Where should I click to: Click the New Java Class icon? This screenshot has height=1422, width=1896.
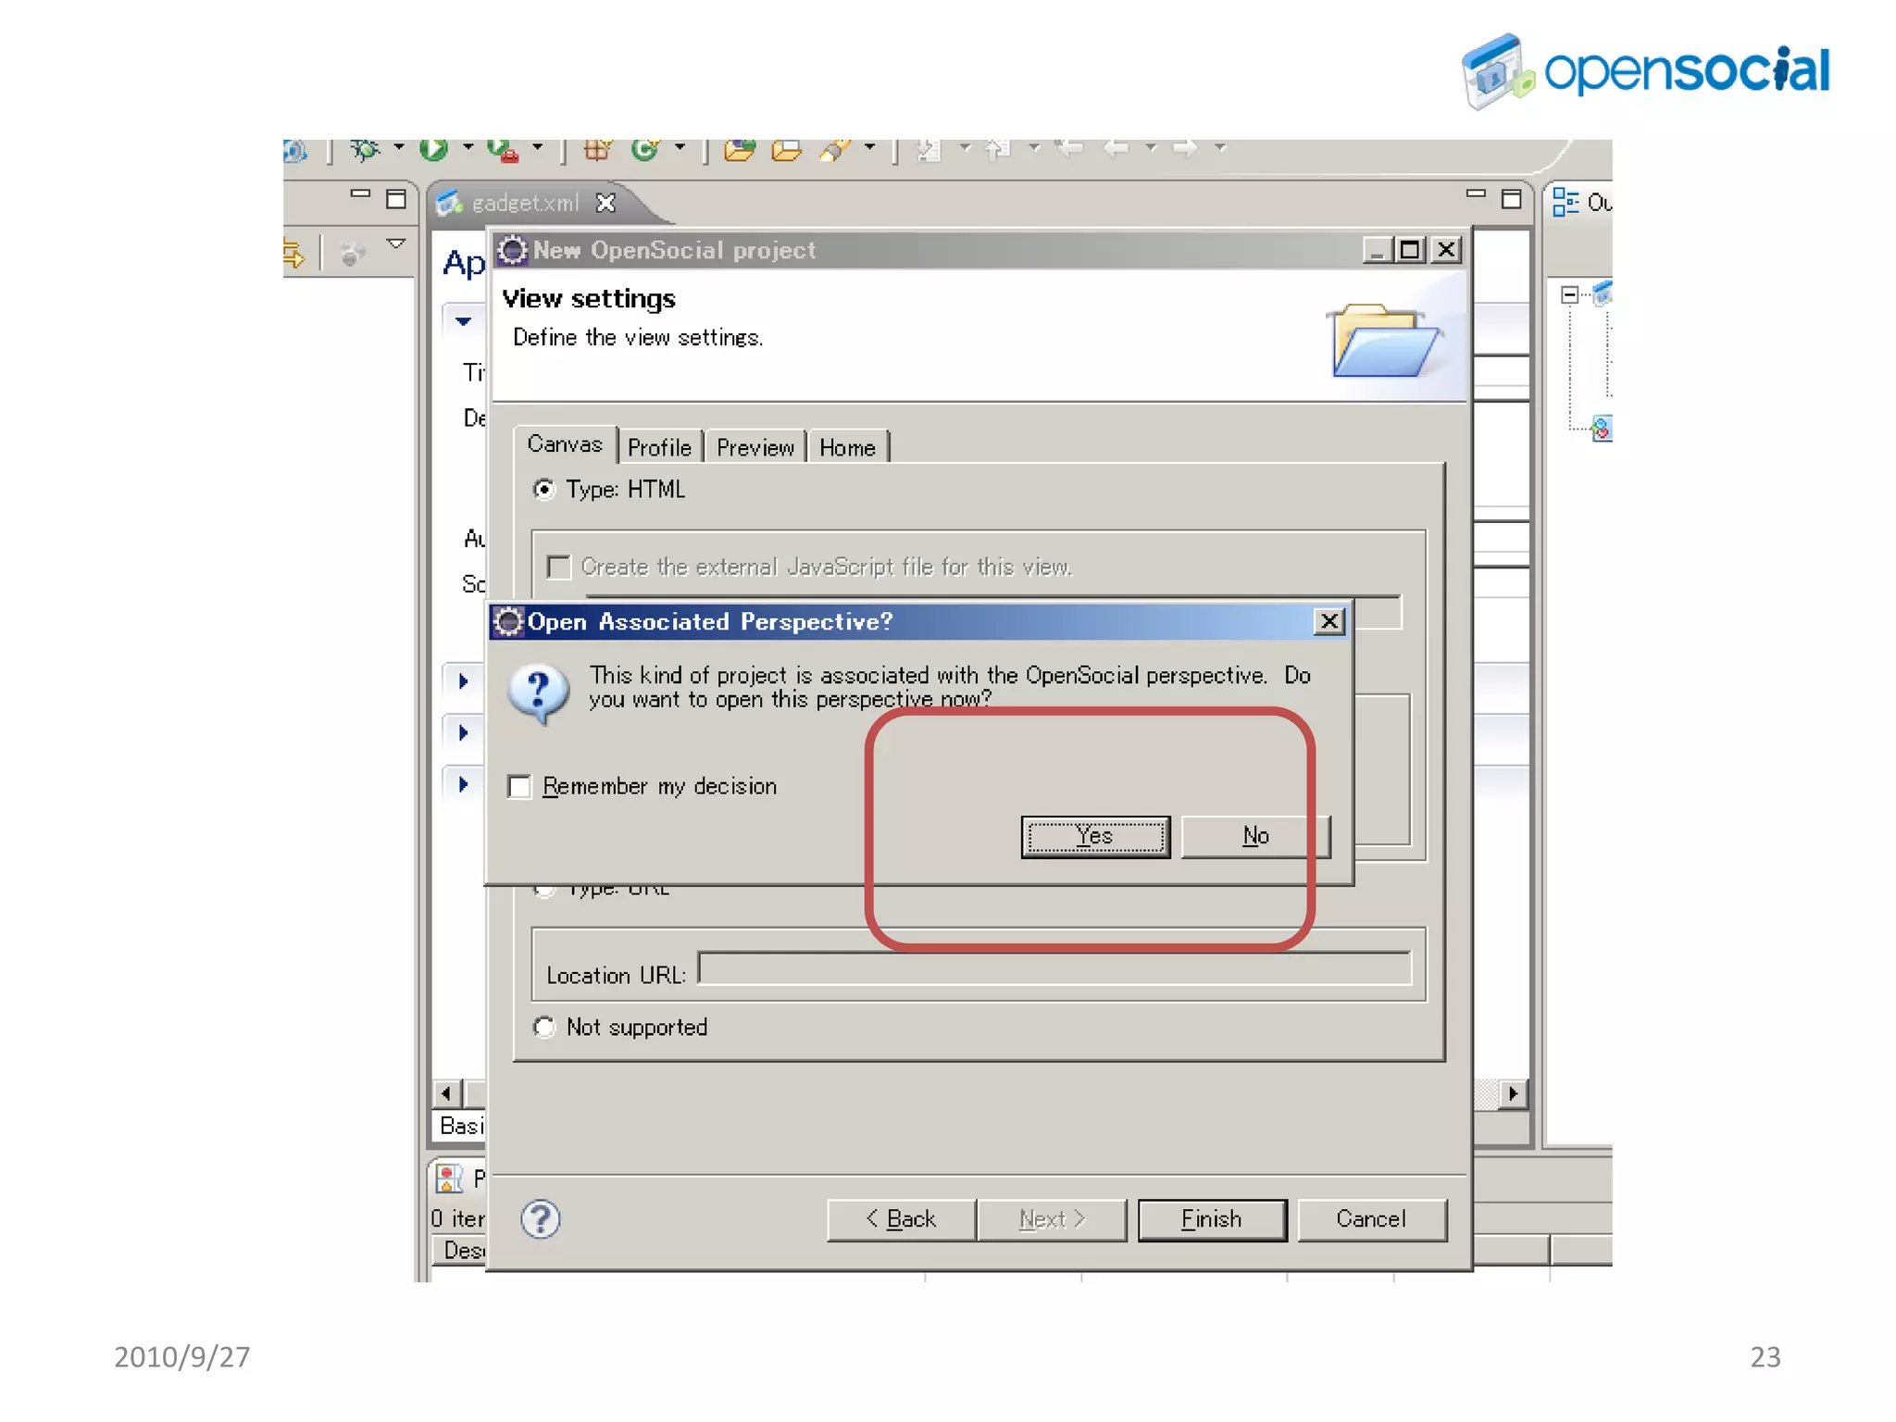[644, 150]
